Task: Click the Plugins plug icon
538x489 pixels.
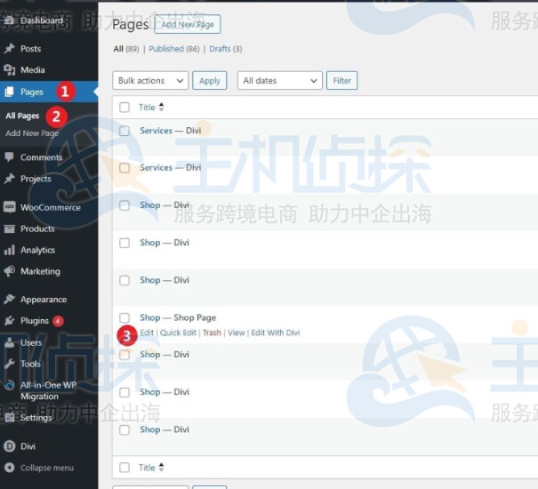Action: (x=9, y=320)
